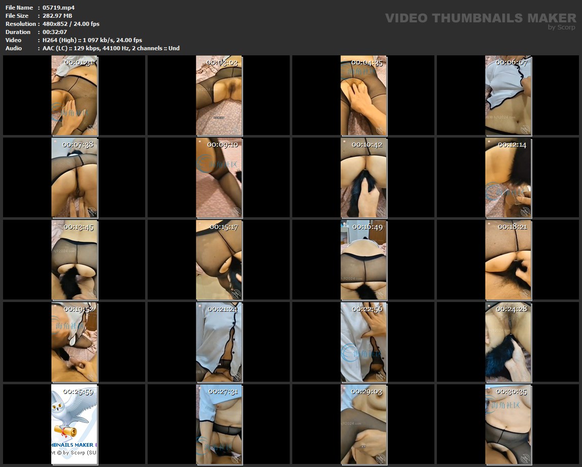Viewport: 582px width, 467px height.
Task: Select the frame marked 00:03:03
Action: pyautogui.click(x=219, y=95)
